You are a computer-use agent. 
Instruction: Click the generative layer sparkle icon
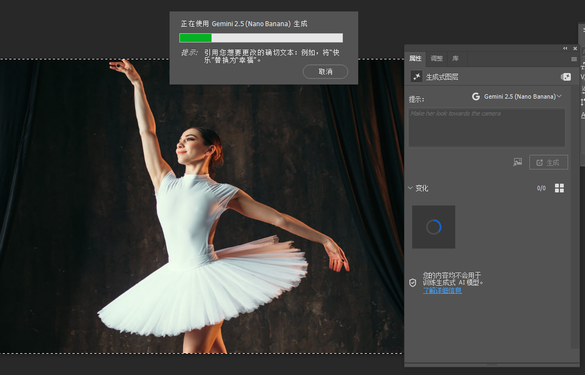coord(417,77)
